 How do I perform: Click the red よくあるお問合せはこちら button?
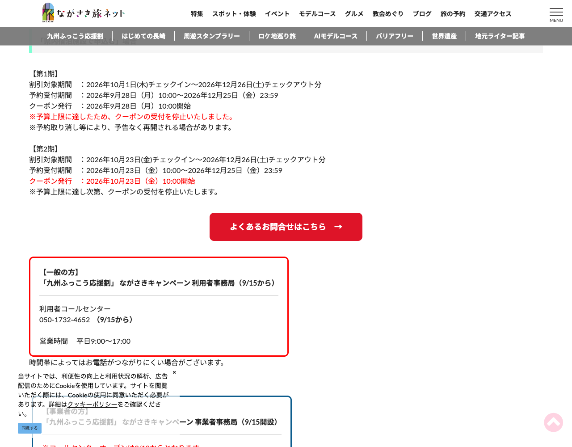tap(286, 227)
